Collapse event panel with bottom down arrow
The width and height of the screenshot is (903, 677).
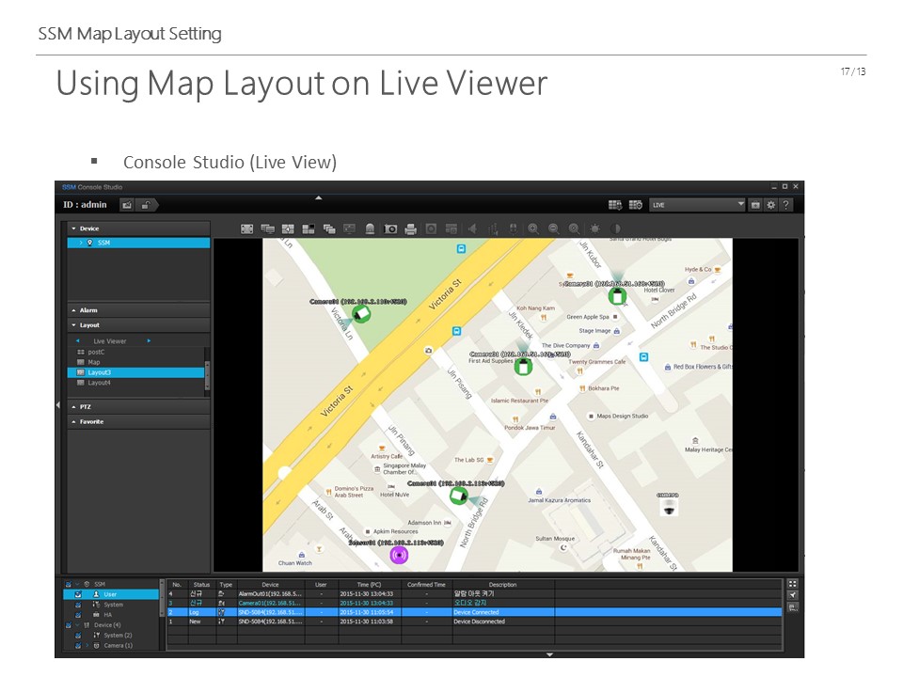coord(550,654)
